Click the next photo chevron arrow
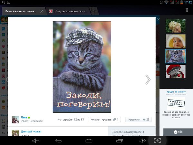 click(148, 80)
